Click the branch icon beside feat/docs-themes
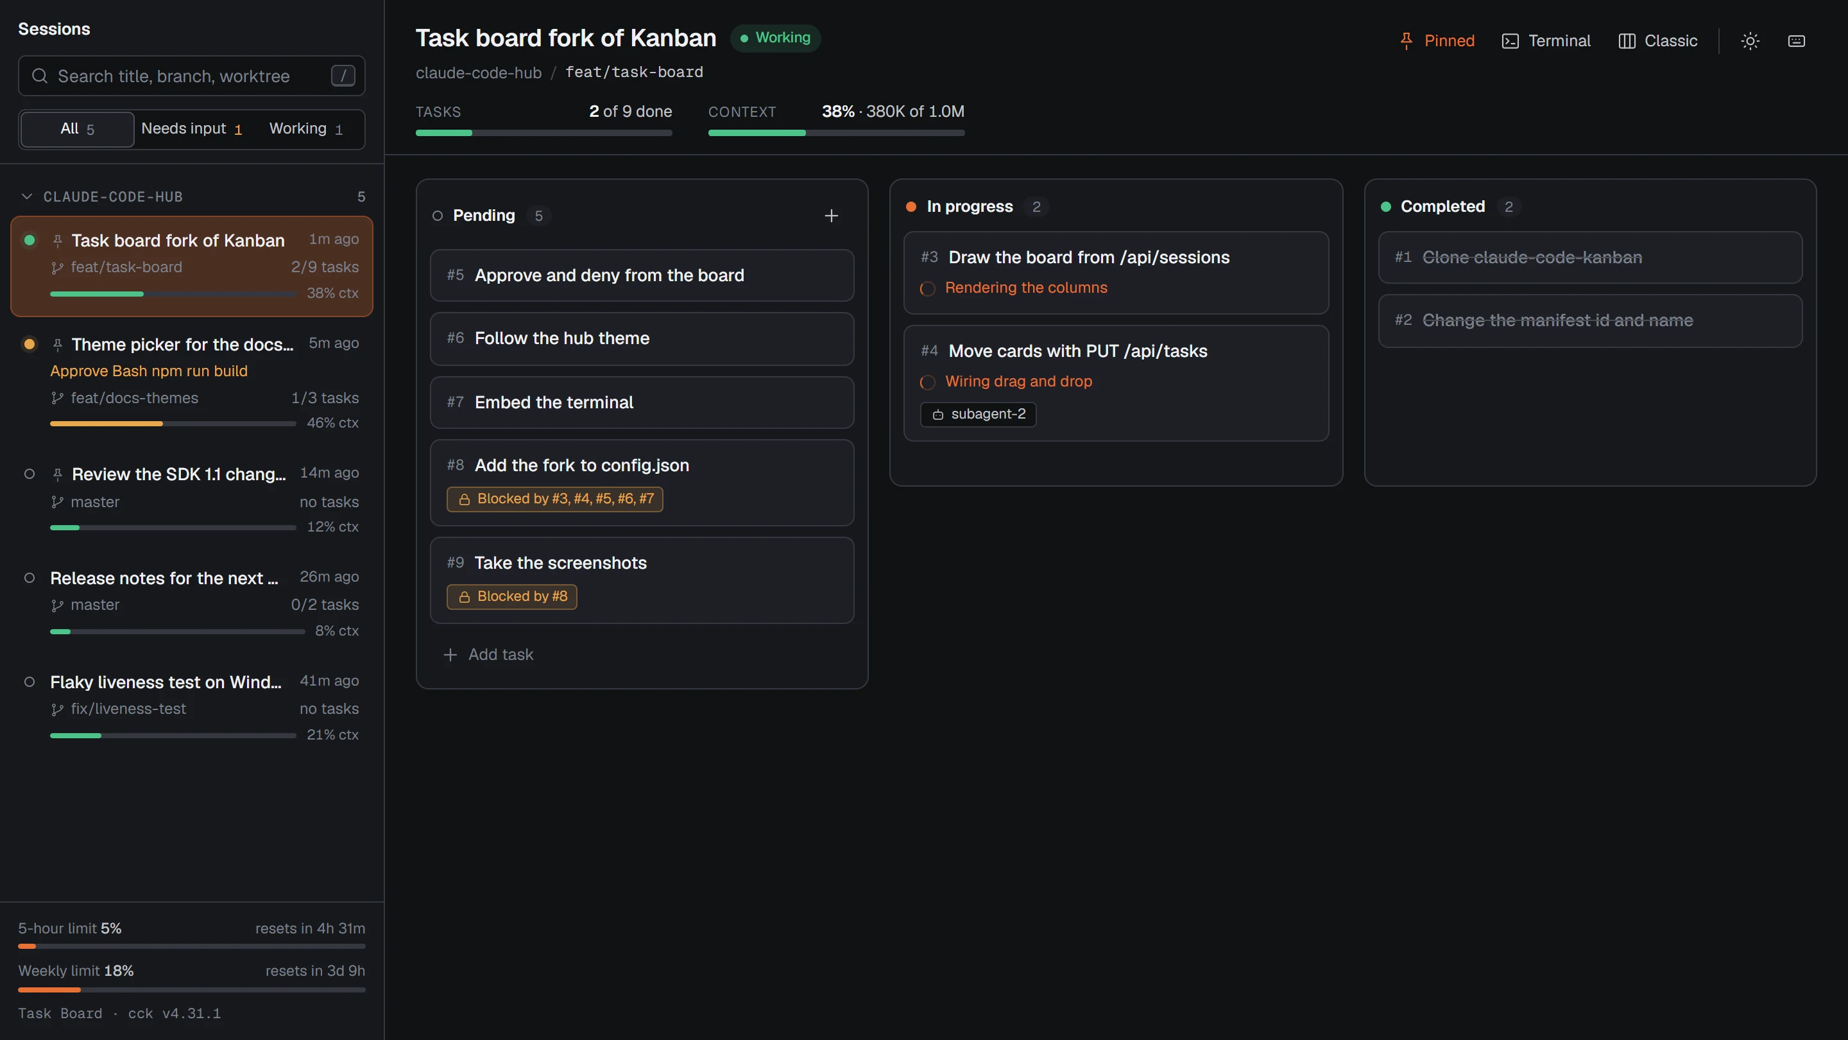1848x1040 pixels. pyautogui.click(x=57, y=398)
